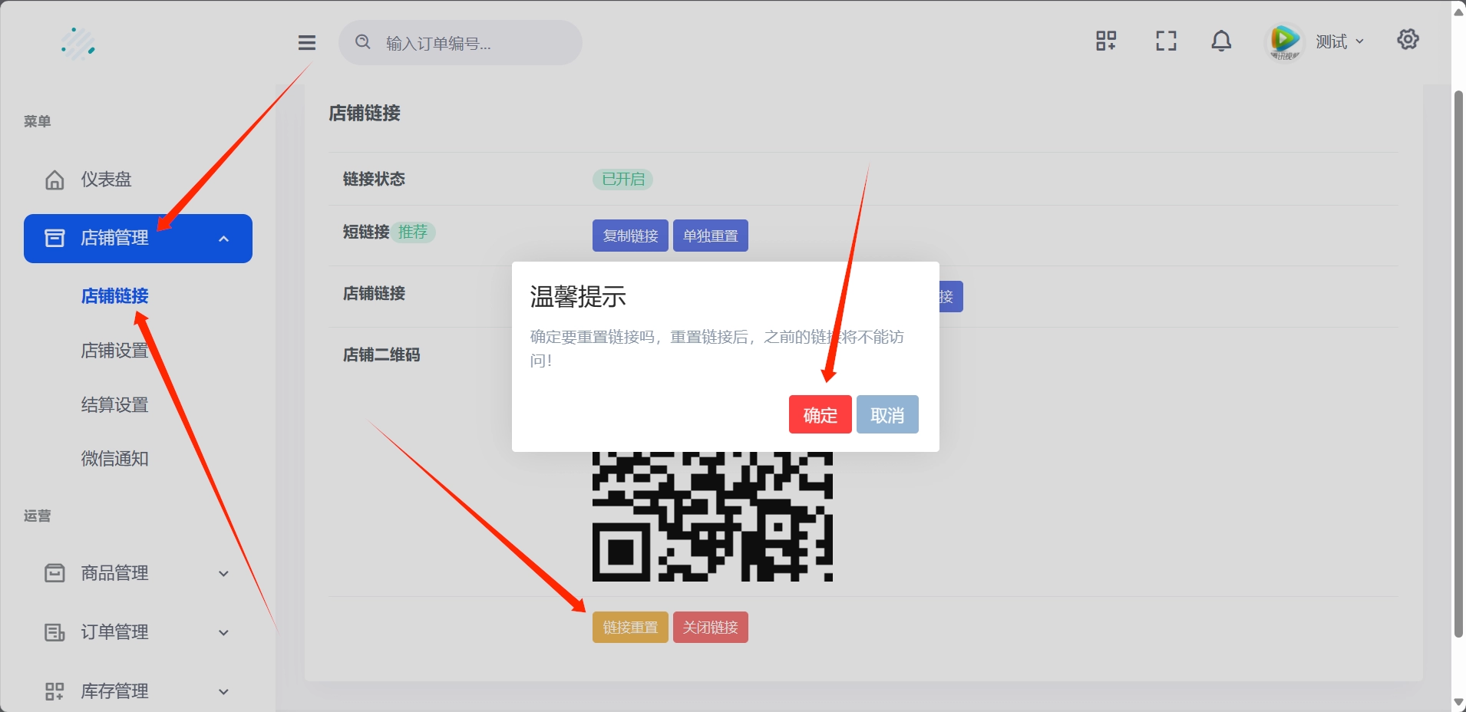Image resolution: width=1466 pixels, height=712 pixels.
Task: Collapse the 店铺管理 menu chevron
Action: [223, 239]
